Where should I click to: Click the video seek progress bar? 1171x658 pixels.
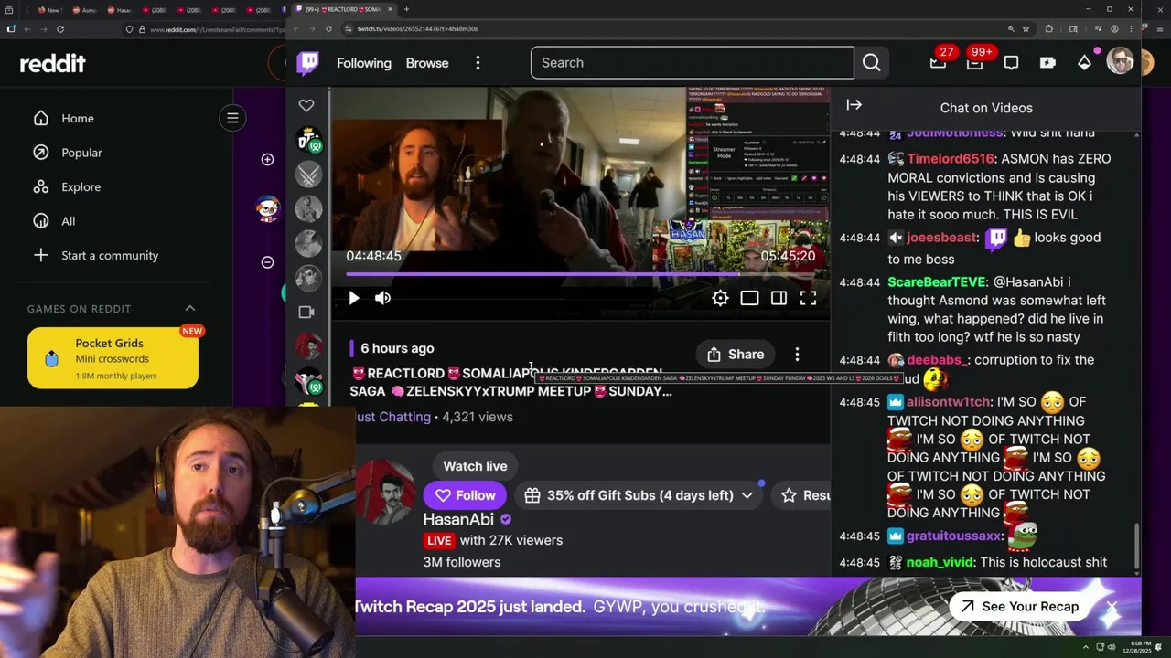(580, 273)
